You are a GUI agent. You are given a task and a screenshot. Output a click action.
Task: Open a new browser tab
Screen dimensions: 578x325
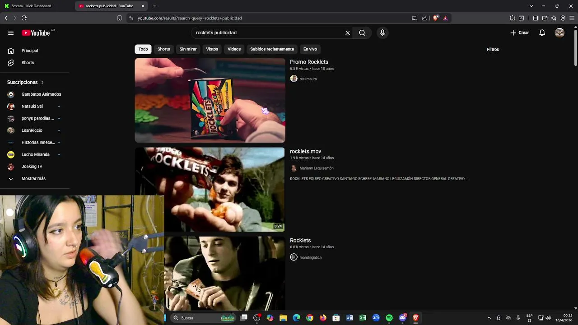point(154,6)
